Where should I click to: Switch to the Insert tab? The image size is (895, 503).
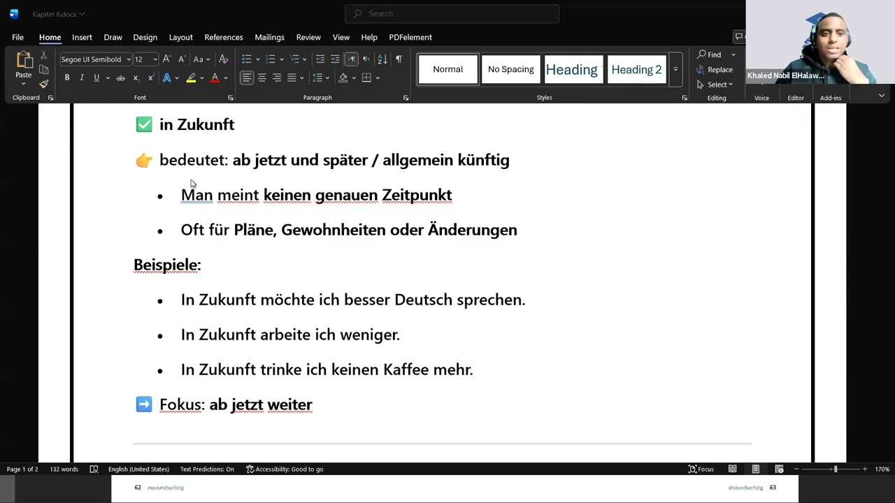pyautogui.click(x=82, y=37)
